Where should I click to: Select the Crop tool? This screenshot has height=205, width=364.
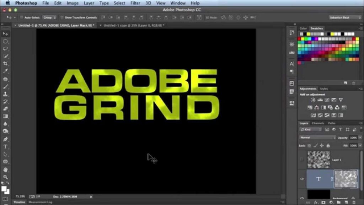(5, 64)
